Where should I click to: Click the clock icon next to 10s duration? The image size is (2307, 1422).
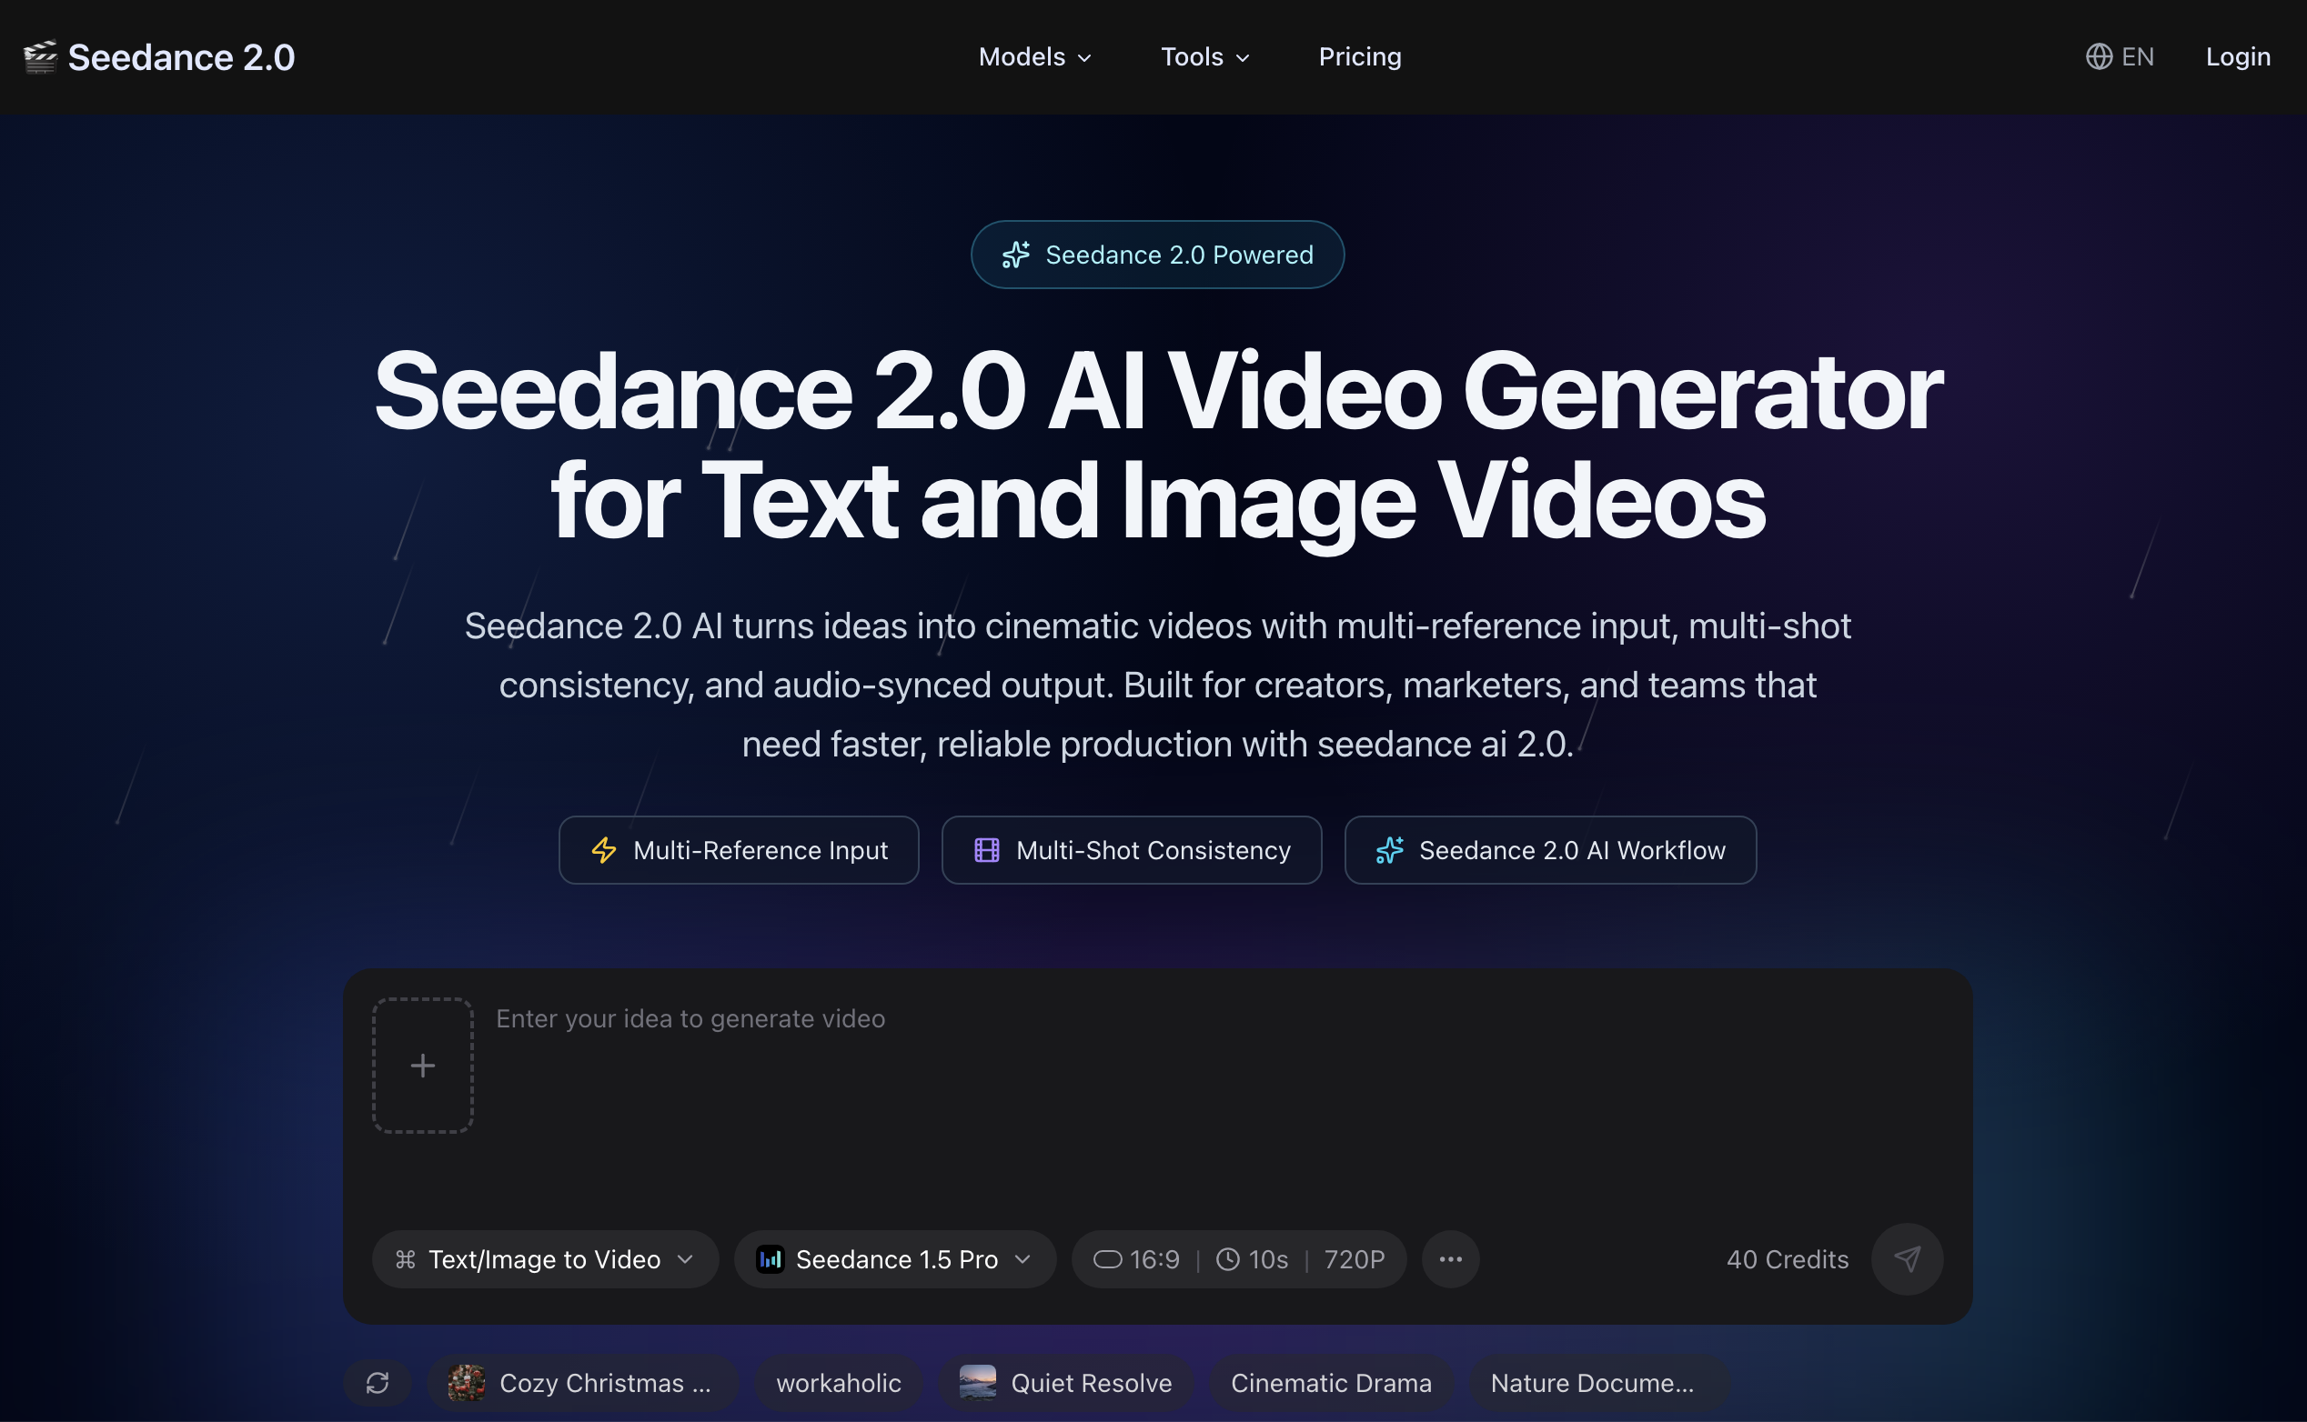click(1228, 1259)
